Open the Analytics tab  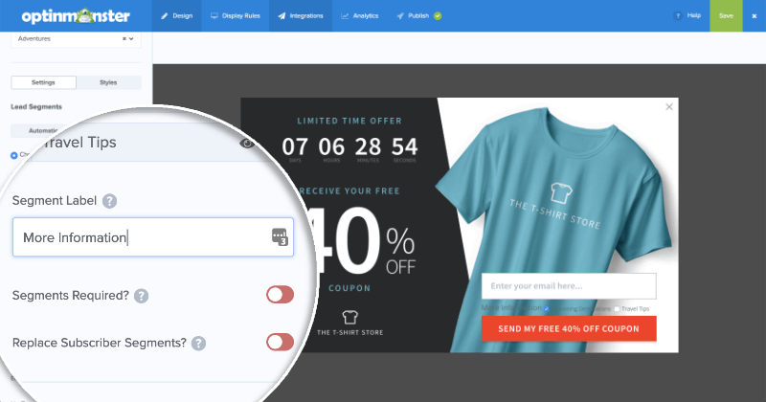pyautogui.click(x=360, y=15)
